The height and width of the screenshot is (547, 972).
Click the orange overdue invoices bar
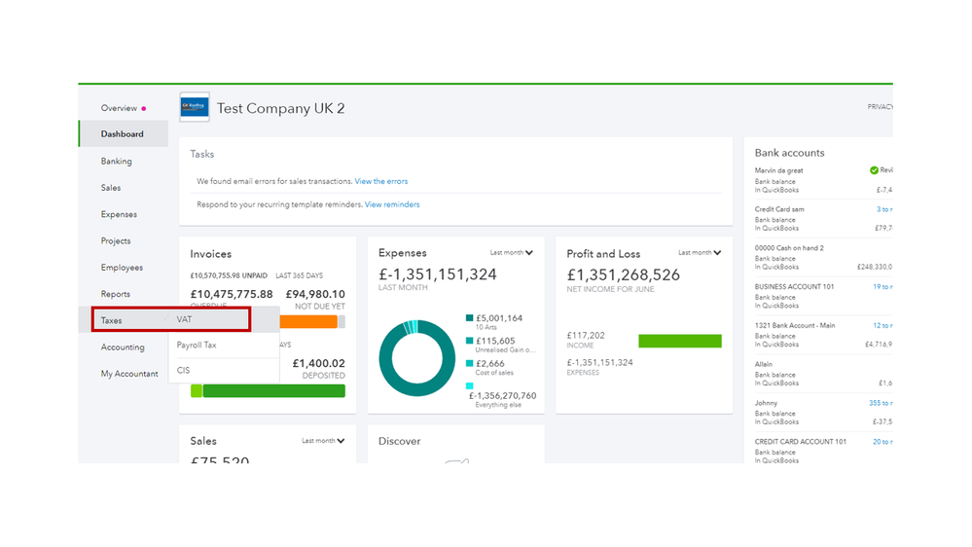coord(308,321)
